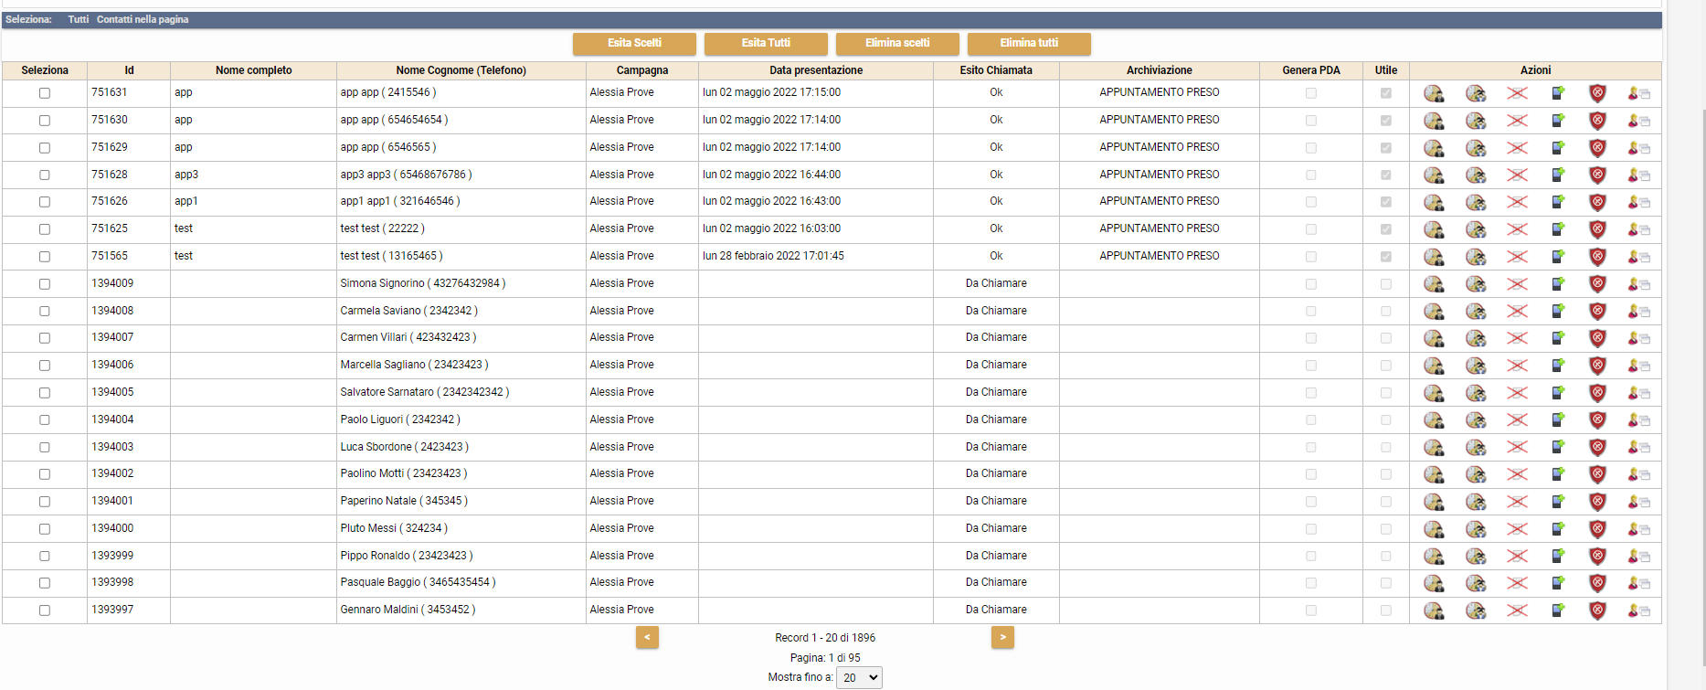Go to previous page with '<' button

(x=647, y=637)
